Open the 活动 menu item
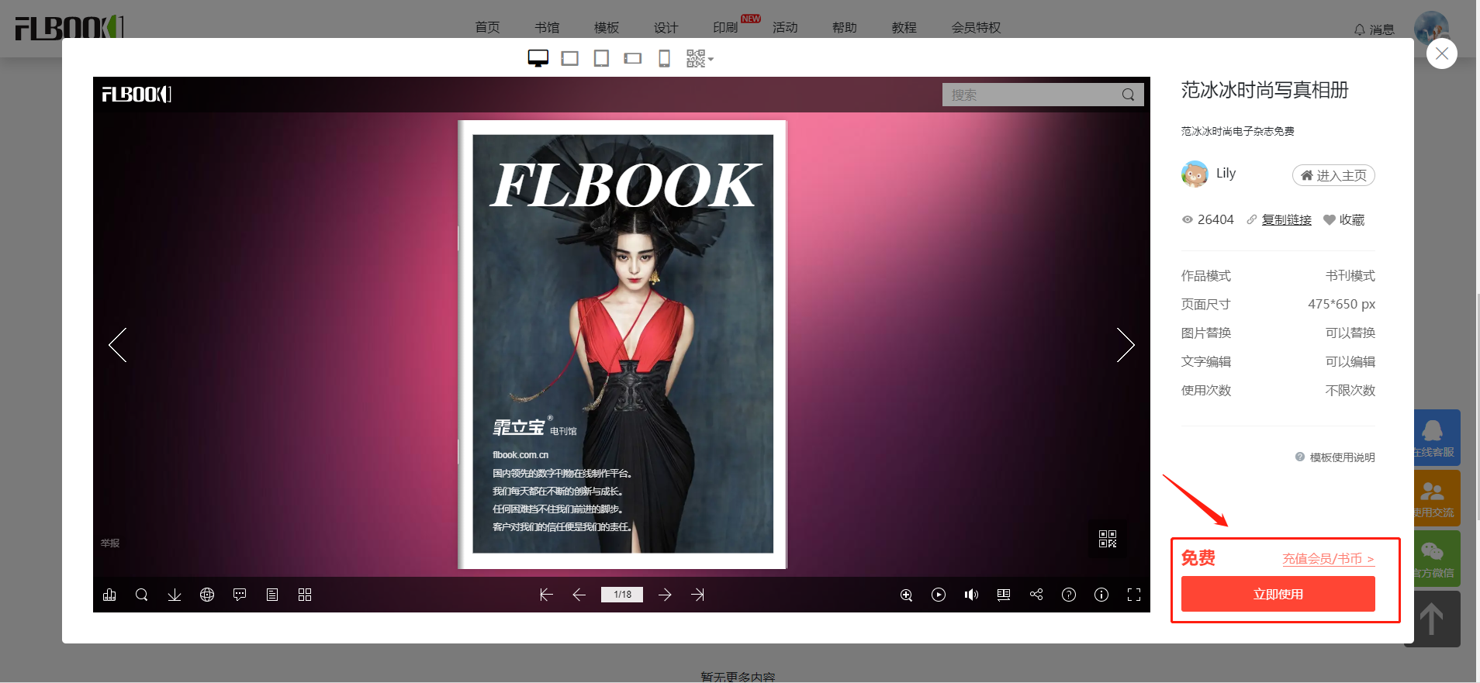 [x=785, y=27]
